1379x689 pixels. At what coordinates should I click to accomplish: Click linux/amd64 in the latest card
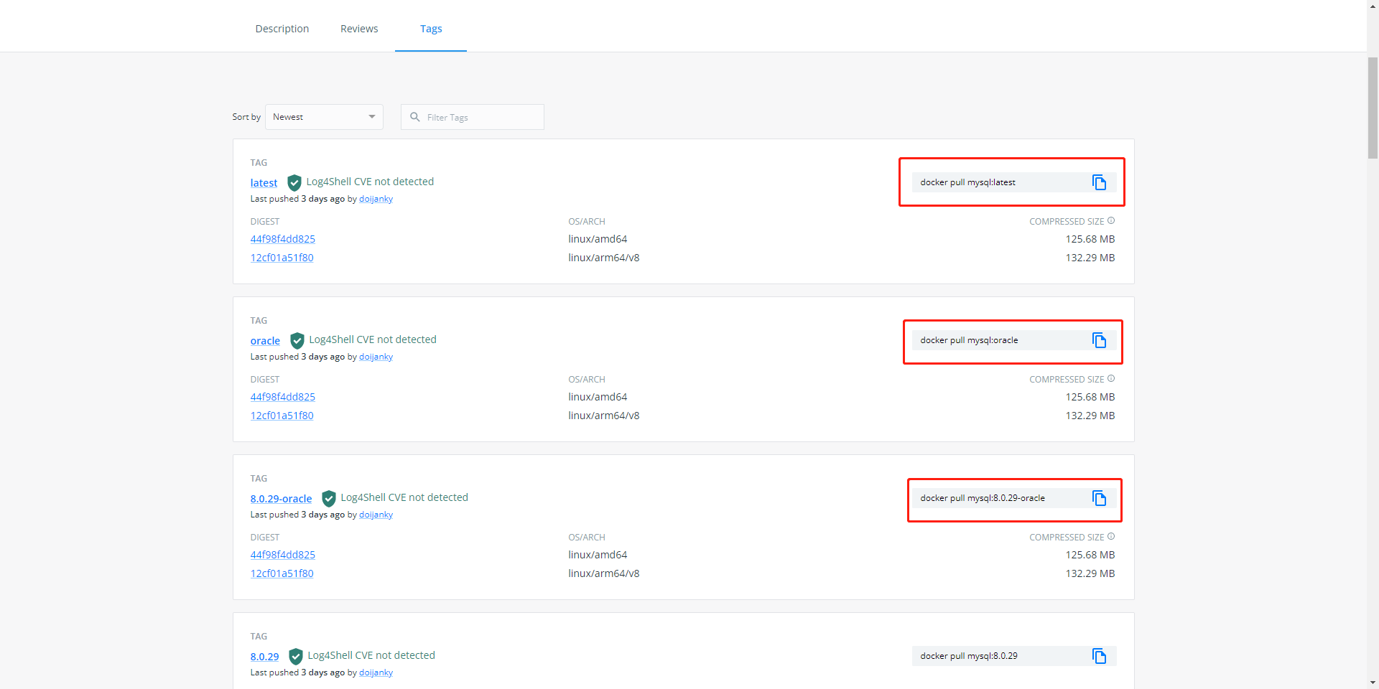click(598, 239)
